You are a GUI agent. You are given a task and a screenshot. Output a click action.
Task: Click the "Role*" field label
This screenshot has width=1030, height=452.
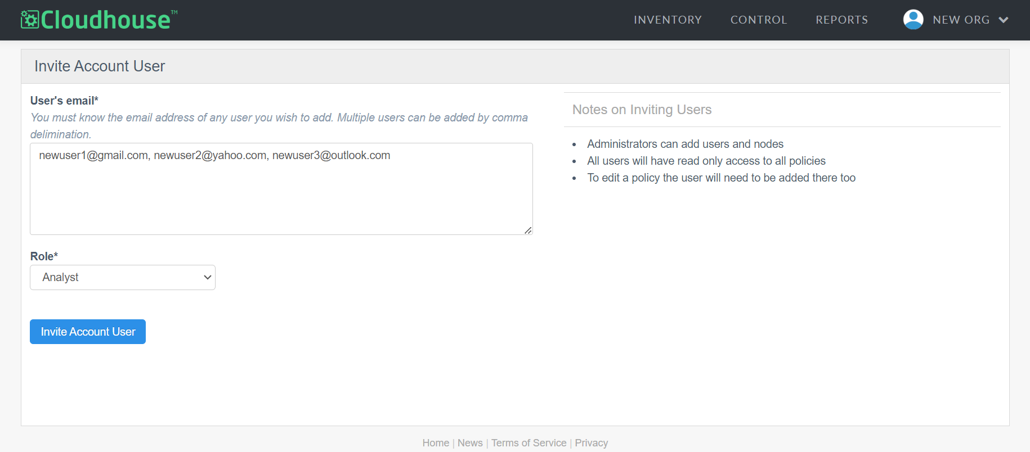44,256
